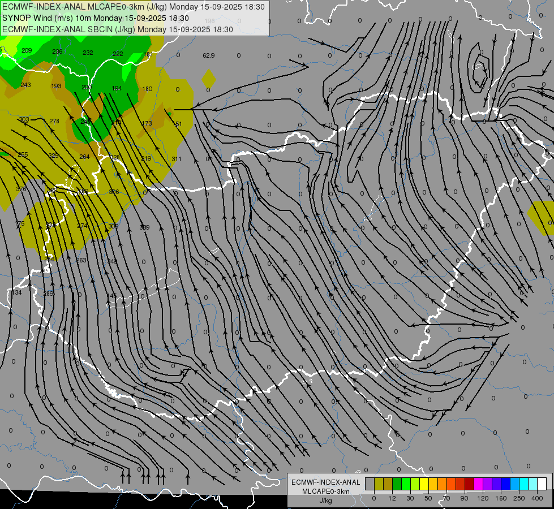This screenshot has height=509, width=554.
Task: Click the grey legend swatch
Action: [x=370, y=484]
